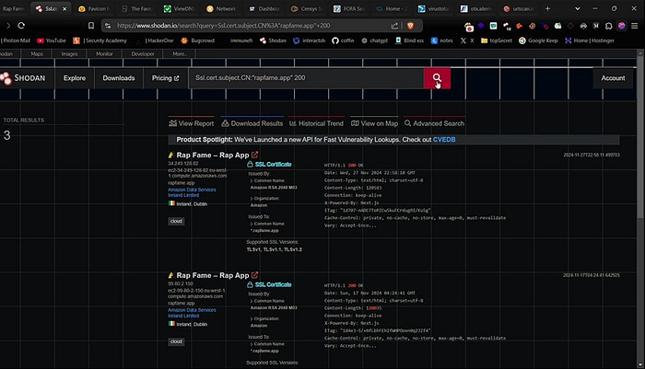Switch to the Monitor tab

coord(104,53)
